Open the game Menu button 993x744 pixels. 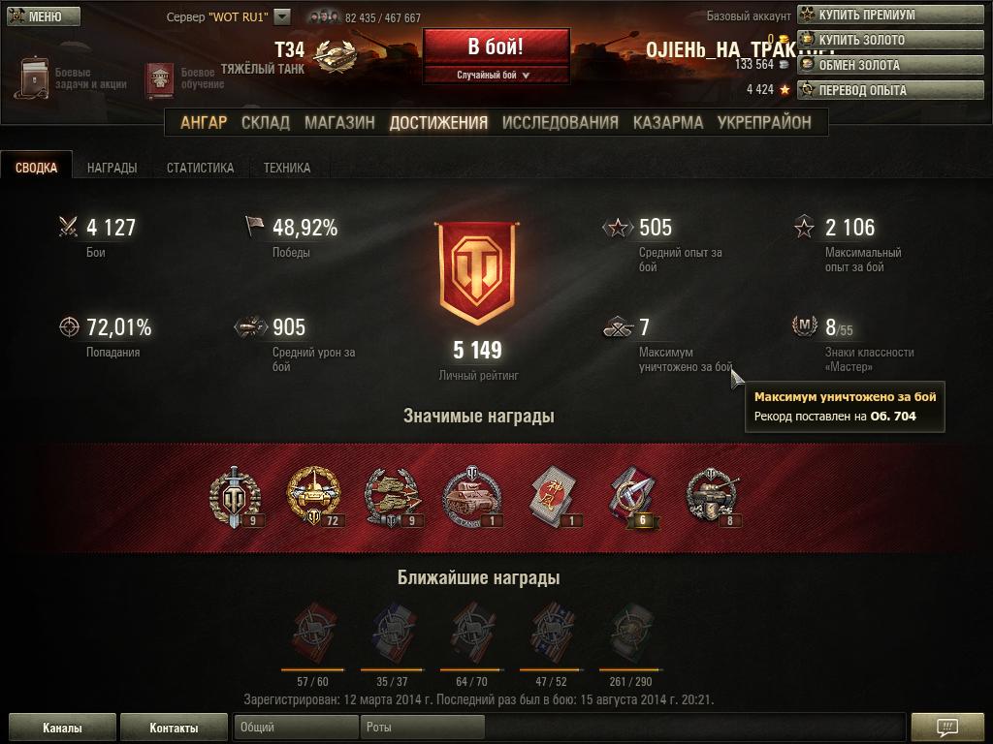coord(44,15)
